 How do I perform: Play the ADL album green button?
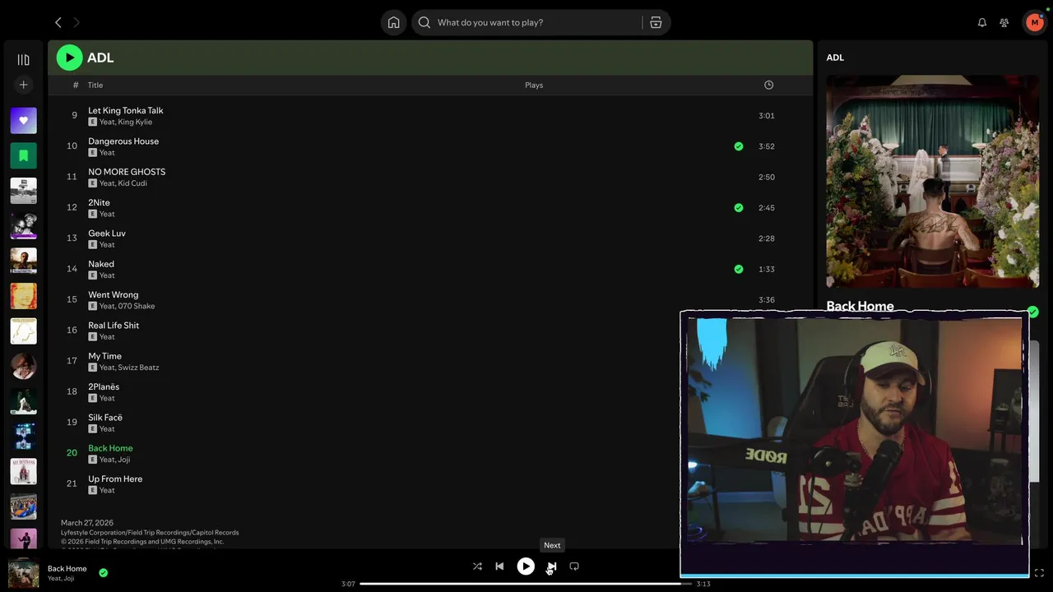[x=69, y=58]
